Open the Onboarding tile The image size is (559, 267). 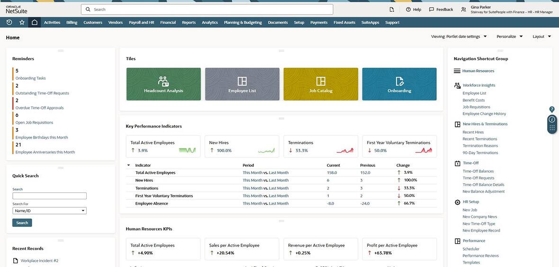399,84
